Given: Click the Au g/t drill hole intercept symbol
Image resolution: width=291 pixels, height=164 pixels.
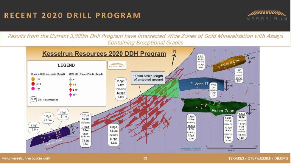Looking at the screenshot, I should click(33, 100).
